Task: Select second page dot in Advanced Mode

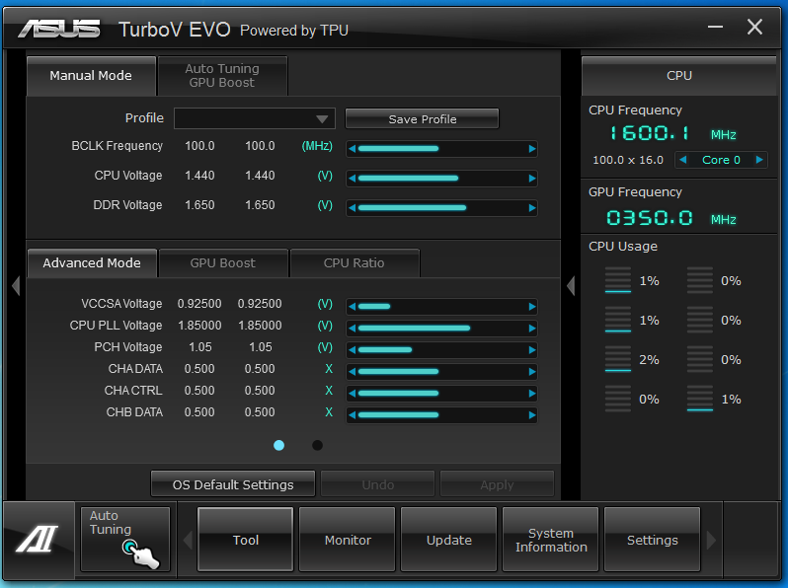Action: click(317, 445)
